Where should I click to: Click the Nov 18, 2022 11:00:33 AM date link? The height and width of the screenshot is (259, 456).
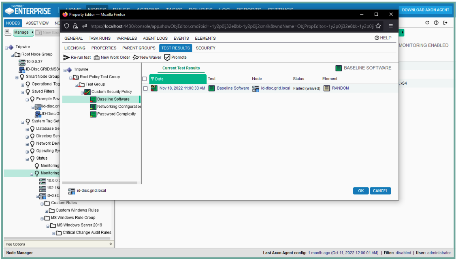point(182,88)
